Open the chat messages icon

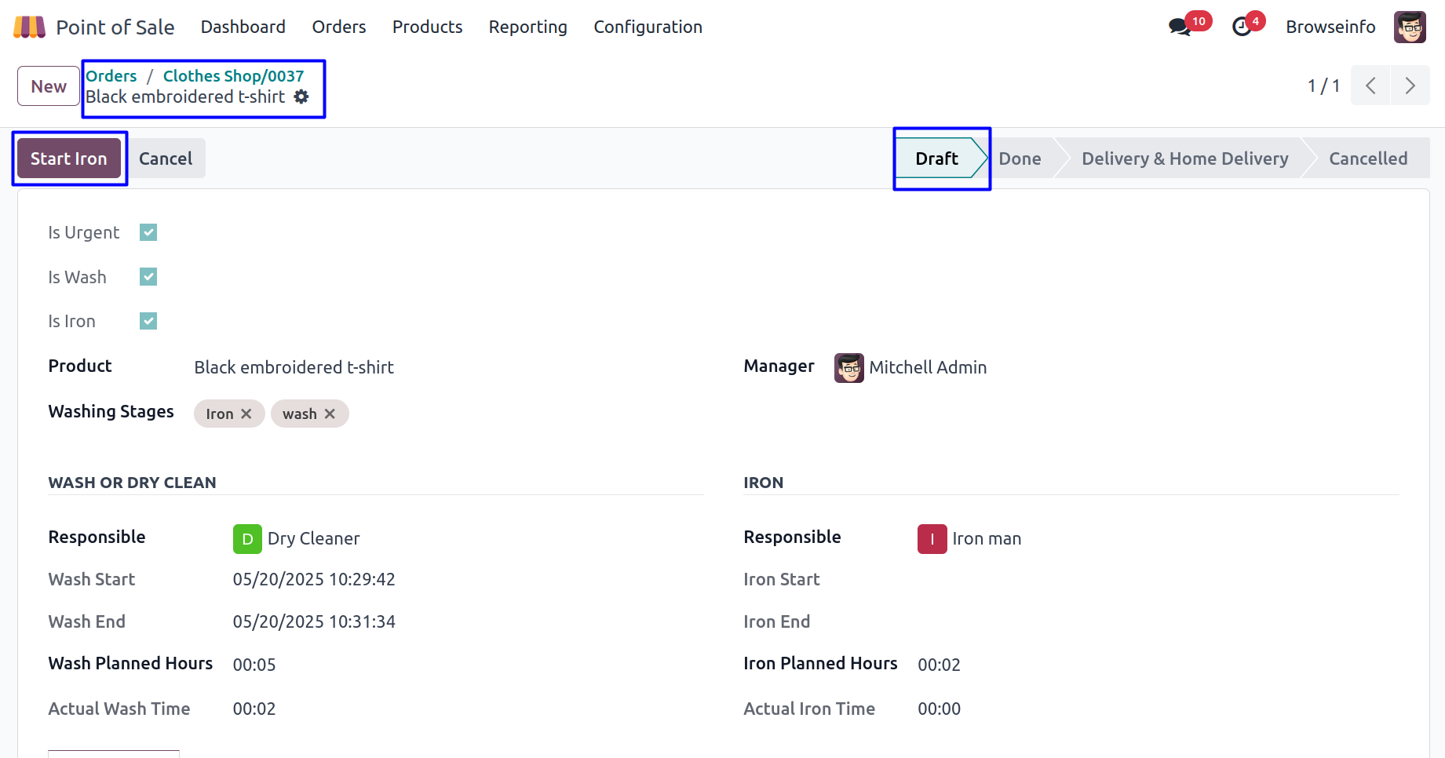point(1179,27)
